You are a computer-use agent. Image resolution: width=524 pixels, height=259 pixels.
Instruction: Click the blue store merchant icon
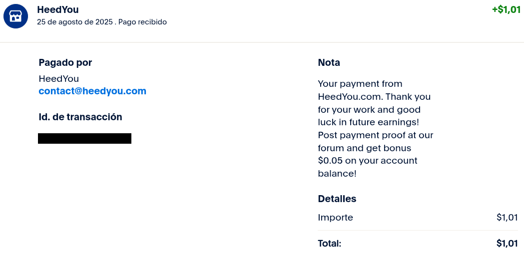15,16
